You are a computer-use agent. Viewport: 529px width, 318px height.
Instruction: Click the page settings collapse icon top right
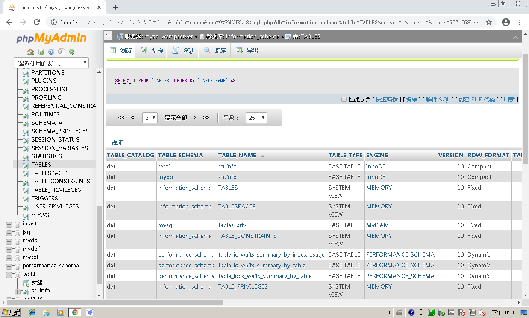[x=516, y=37]
